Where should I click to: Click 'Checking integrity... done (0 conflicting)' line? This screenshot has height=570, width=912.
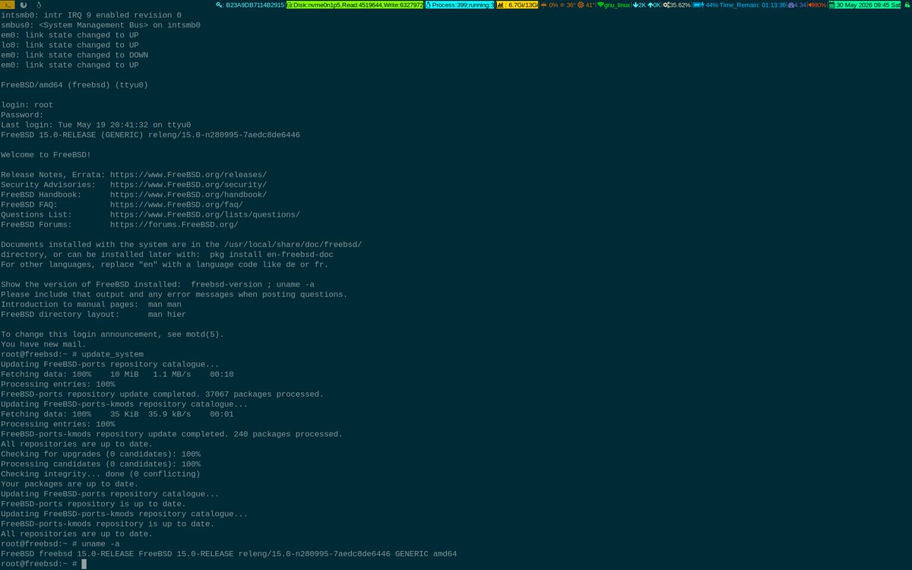100,474
